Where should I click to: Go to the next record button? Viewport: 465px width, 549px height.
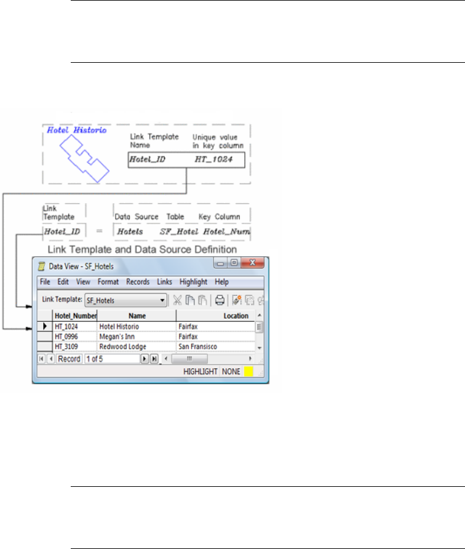145,359
